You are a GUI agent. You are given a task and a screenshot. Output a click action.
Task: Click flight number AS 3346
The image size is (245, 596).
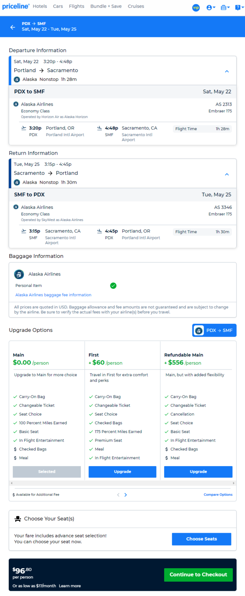[x=223, y=207]
